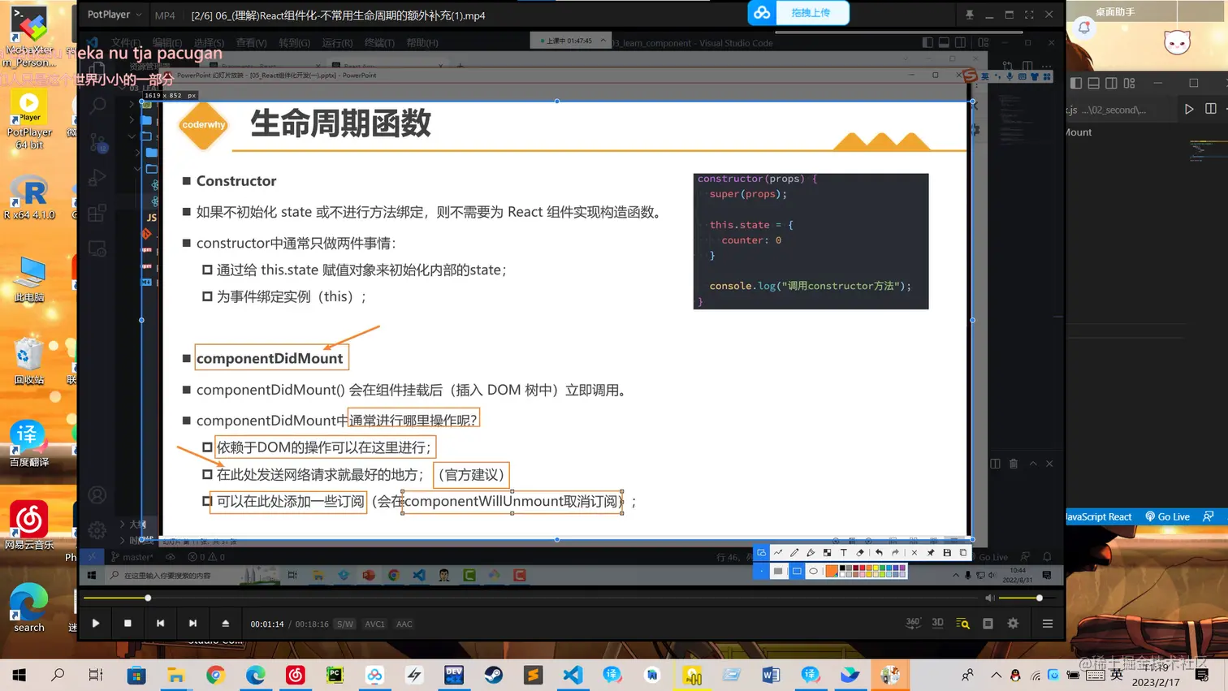
Task: Open PotPlayer settings gear
Action: [1013, 624]
